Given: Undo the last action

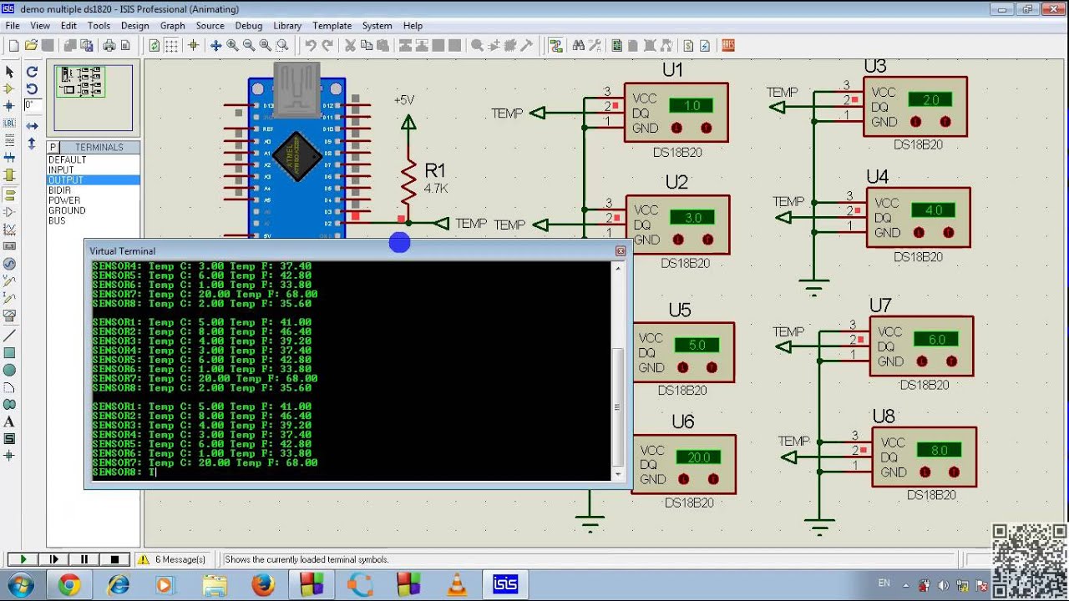Looking at the screenshot, I should coord(311,46).
